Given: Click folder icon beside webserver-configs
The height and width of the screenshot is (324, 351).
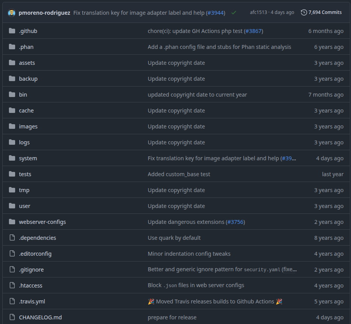Looking at the screenshot, I should click(x=12, y=222).
